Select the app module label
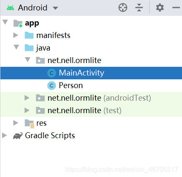This screenshot has height=177, width=182. pos(32,23)
